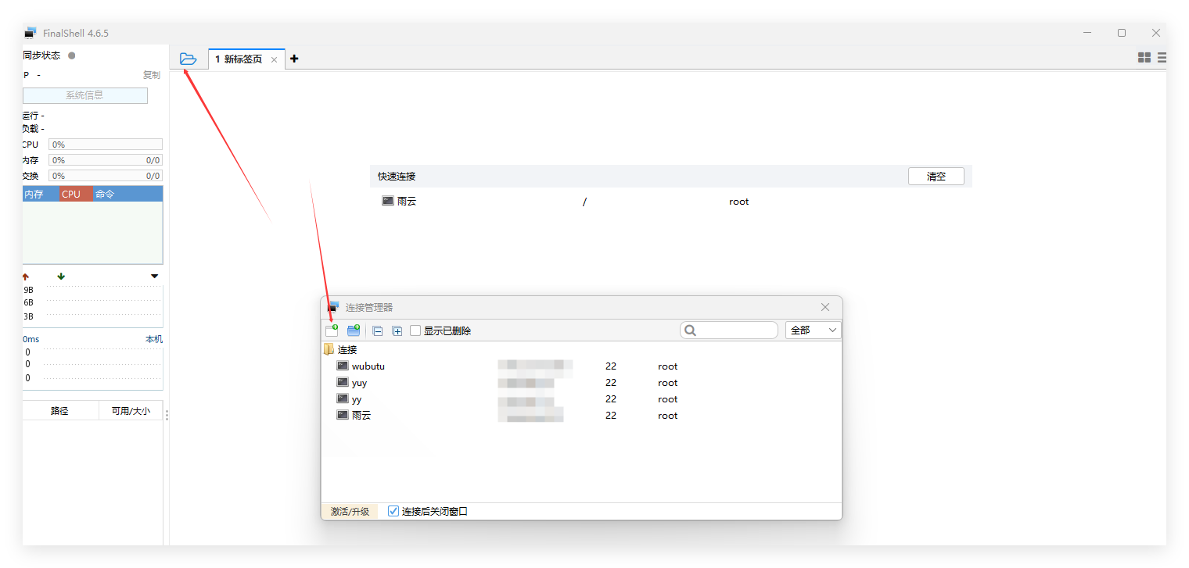The height and width of the screenshot is (568, 1189).
Task: Click the new SSH connection icon
Action: tap(332, 330)
